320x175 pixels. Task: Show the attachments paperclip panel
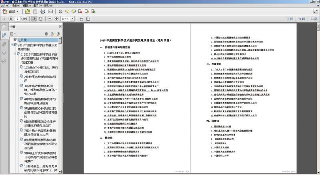click(x=4, y=44)
